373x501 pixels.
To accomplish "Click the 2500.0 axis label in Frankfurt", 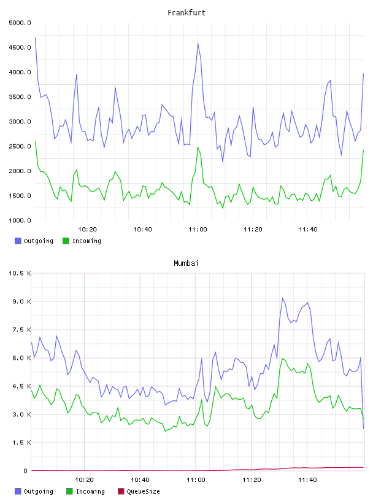I will [20, 146].
